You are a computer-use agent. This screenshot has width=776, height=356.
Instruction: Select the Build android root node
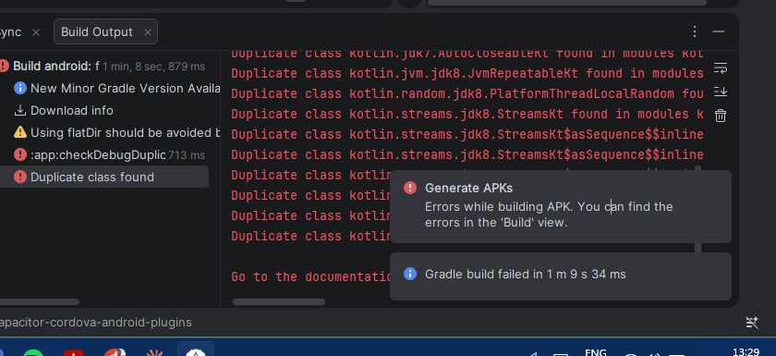(103, 66)
